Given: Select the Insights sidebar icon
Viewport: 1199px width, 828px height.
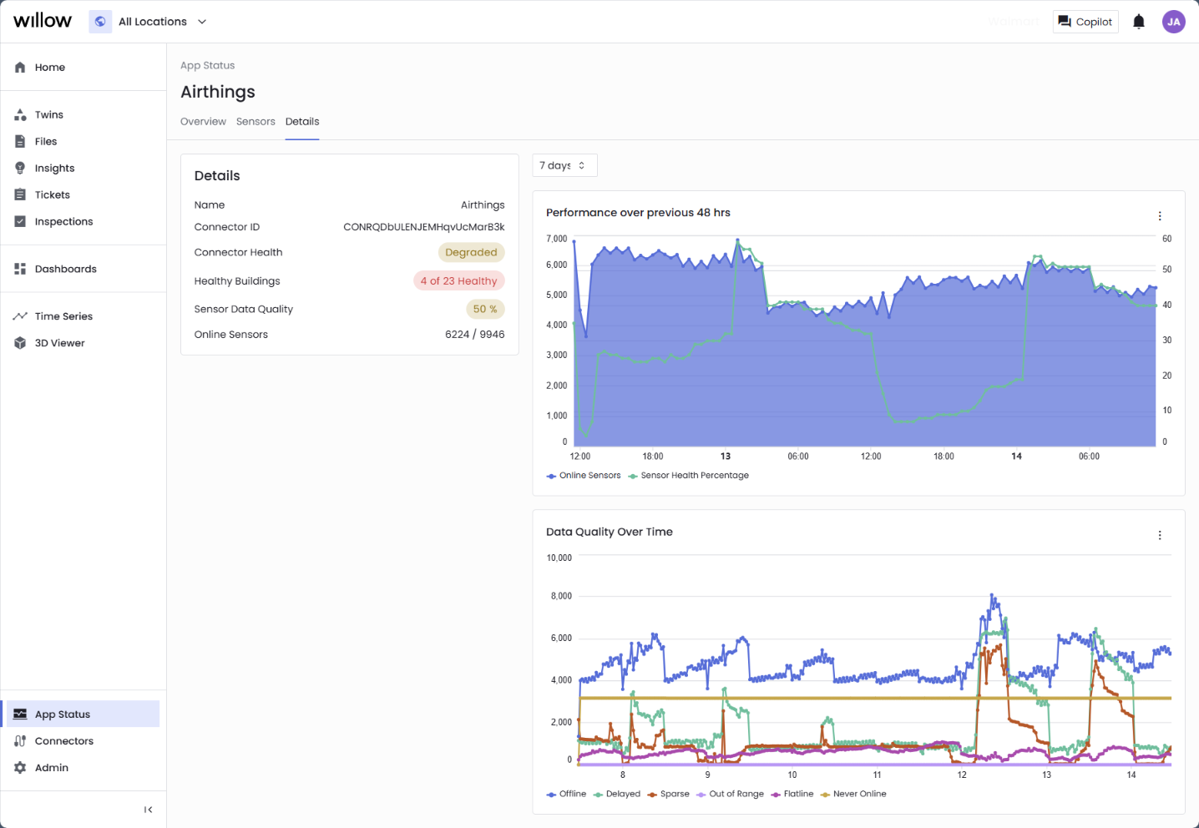Looking at the screenshot, I should click(19, 168).
